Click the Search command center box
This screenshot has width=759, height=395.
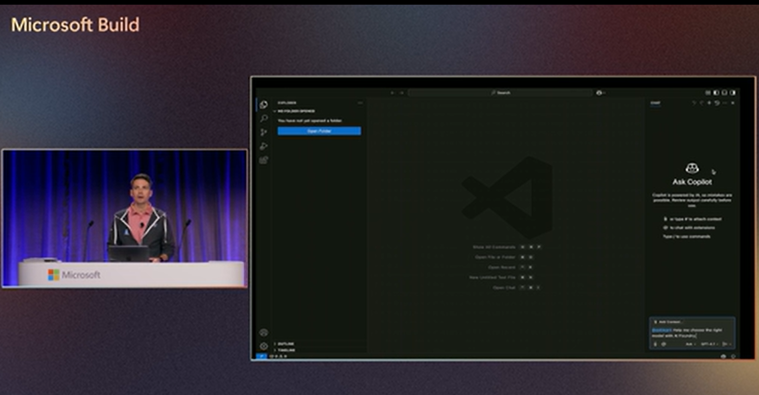(x=500, y=93)
